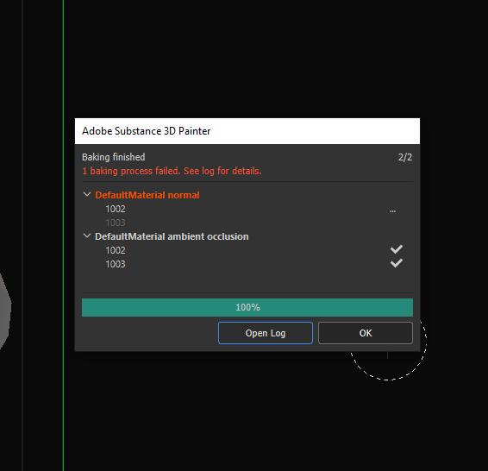Click the checkmark beside ambient occlusion 1002
488x471 pixels.
click(397, 249)
